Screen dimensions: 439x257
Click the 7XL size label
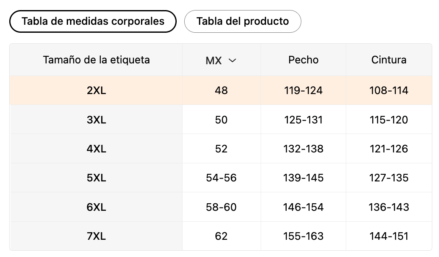(96, 236)
